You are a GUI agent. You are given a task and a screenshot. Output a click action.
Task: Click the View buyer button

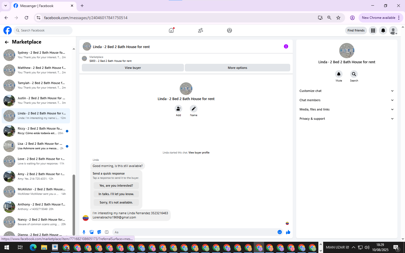tap(133, 68)
